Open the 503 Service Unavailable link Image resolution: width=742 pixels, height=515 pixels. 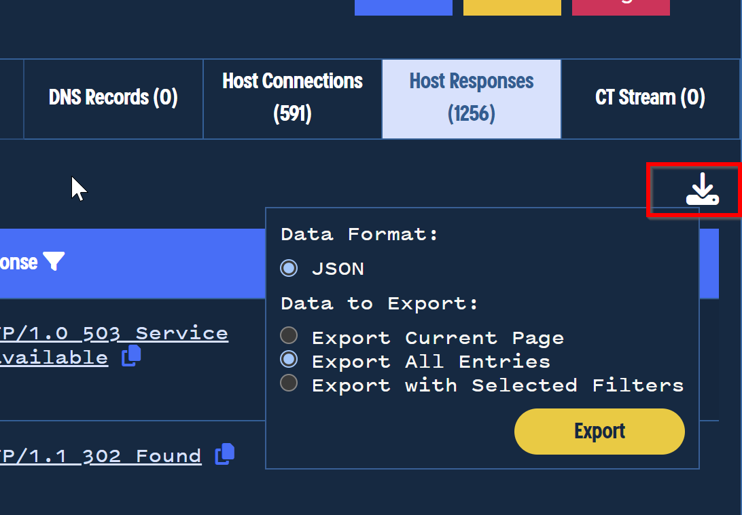click(x=114, y=345)
